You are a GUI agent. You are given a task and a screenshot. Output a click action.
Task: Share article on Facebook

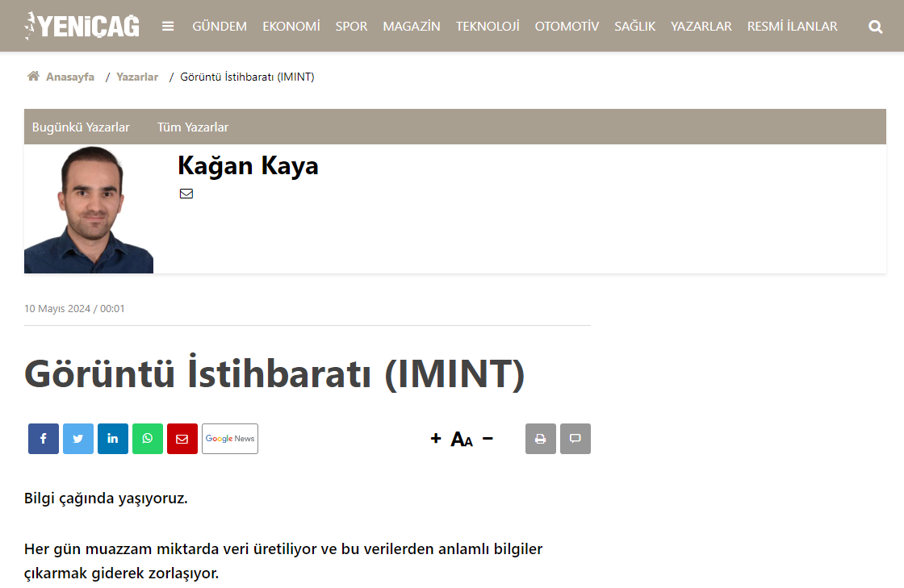click(x=44, y=439)
